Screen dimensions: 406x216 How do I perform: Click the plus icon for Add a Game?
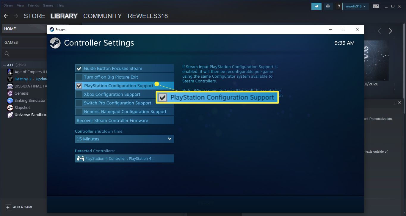8,207
